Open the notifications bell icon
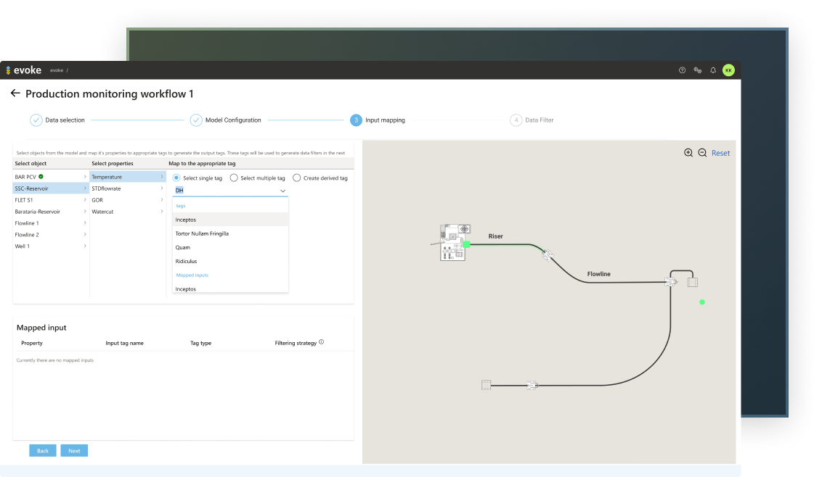The image size is (822, 477). (713, 70)
